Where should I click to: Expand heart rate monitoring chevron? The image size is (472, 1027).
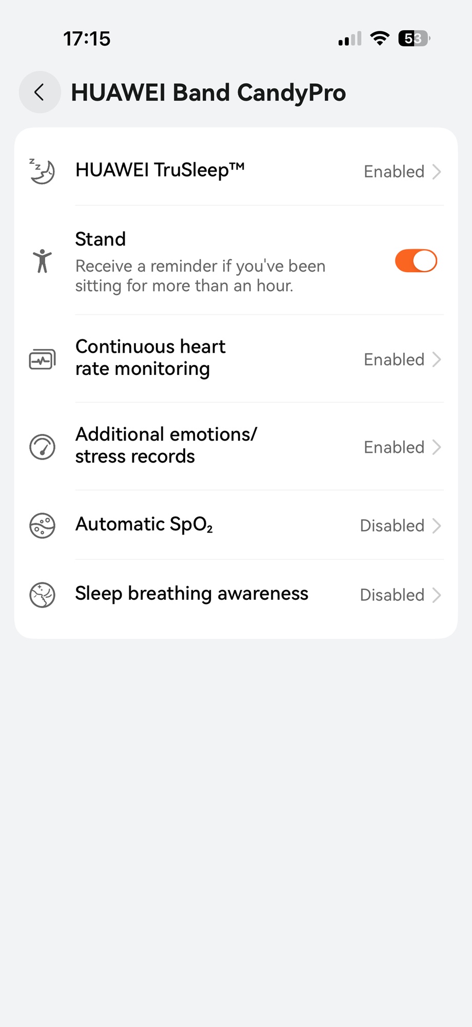(437, 359)
